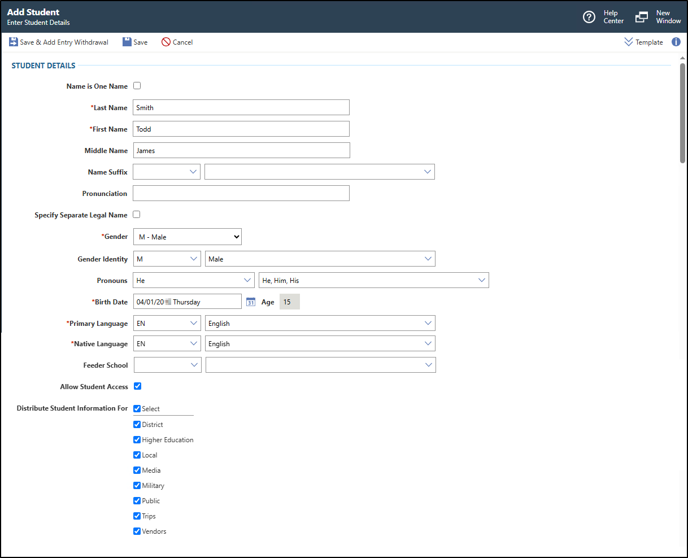Uncheck Allow Student Access
688x558 pixels.
(x=137, y=386)
